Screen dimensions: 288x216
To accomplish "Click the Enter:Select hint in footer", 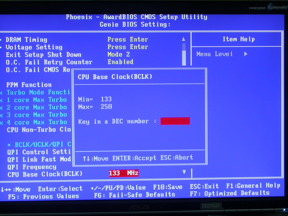I will 60,189.
